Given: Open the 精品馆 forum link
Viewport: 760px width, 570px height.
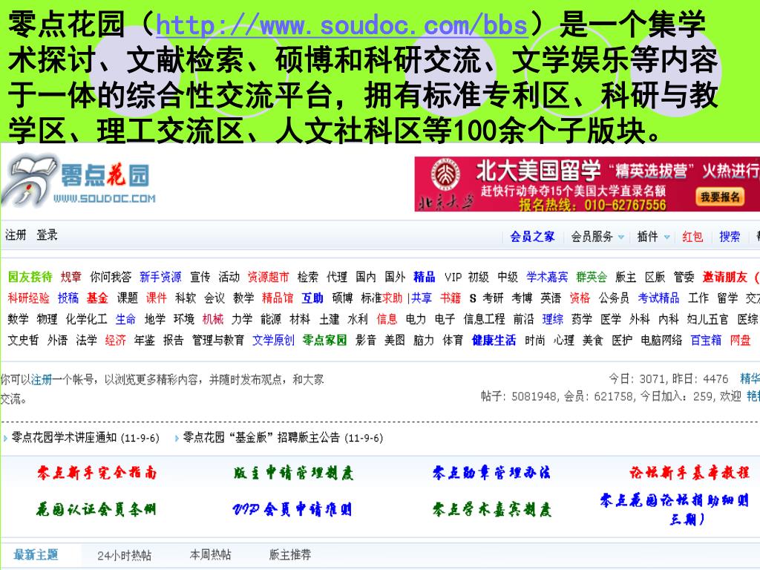Looking at the screenshot, I should (278, 298).
